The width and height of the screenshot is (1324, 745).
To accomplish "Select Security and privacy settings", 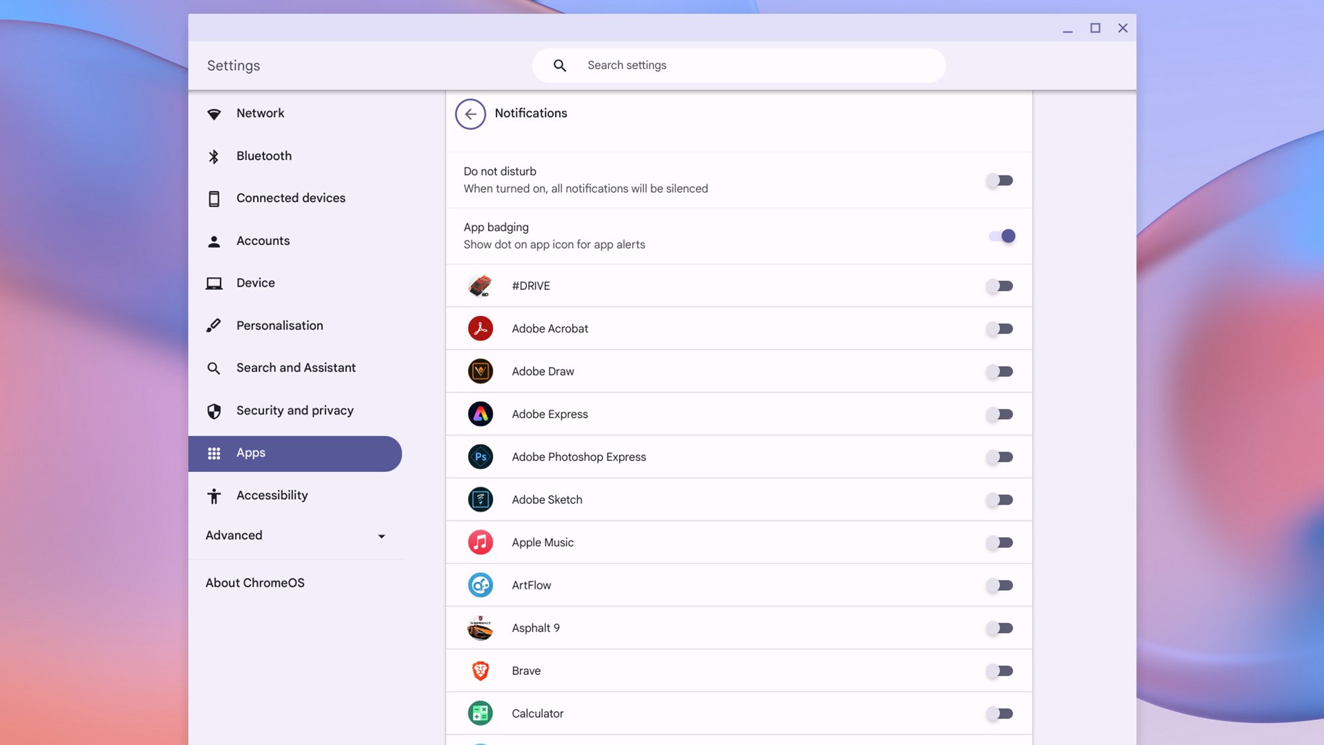I will tap(295, 411).
